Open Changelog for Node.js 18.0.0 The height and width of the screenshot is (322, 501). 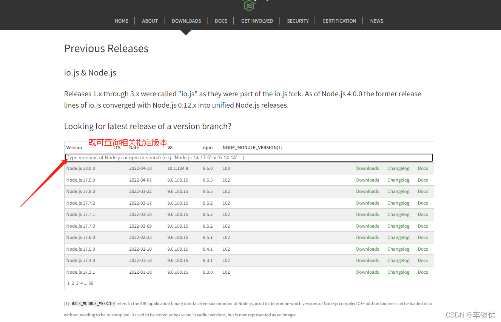click(x=398, y=168)
